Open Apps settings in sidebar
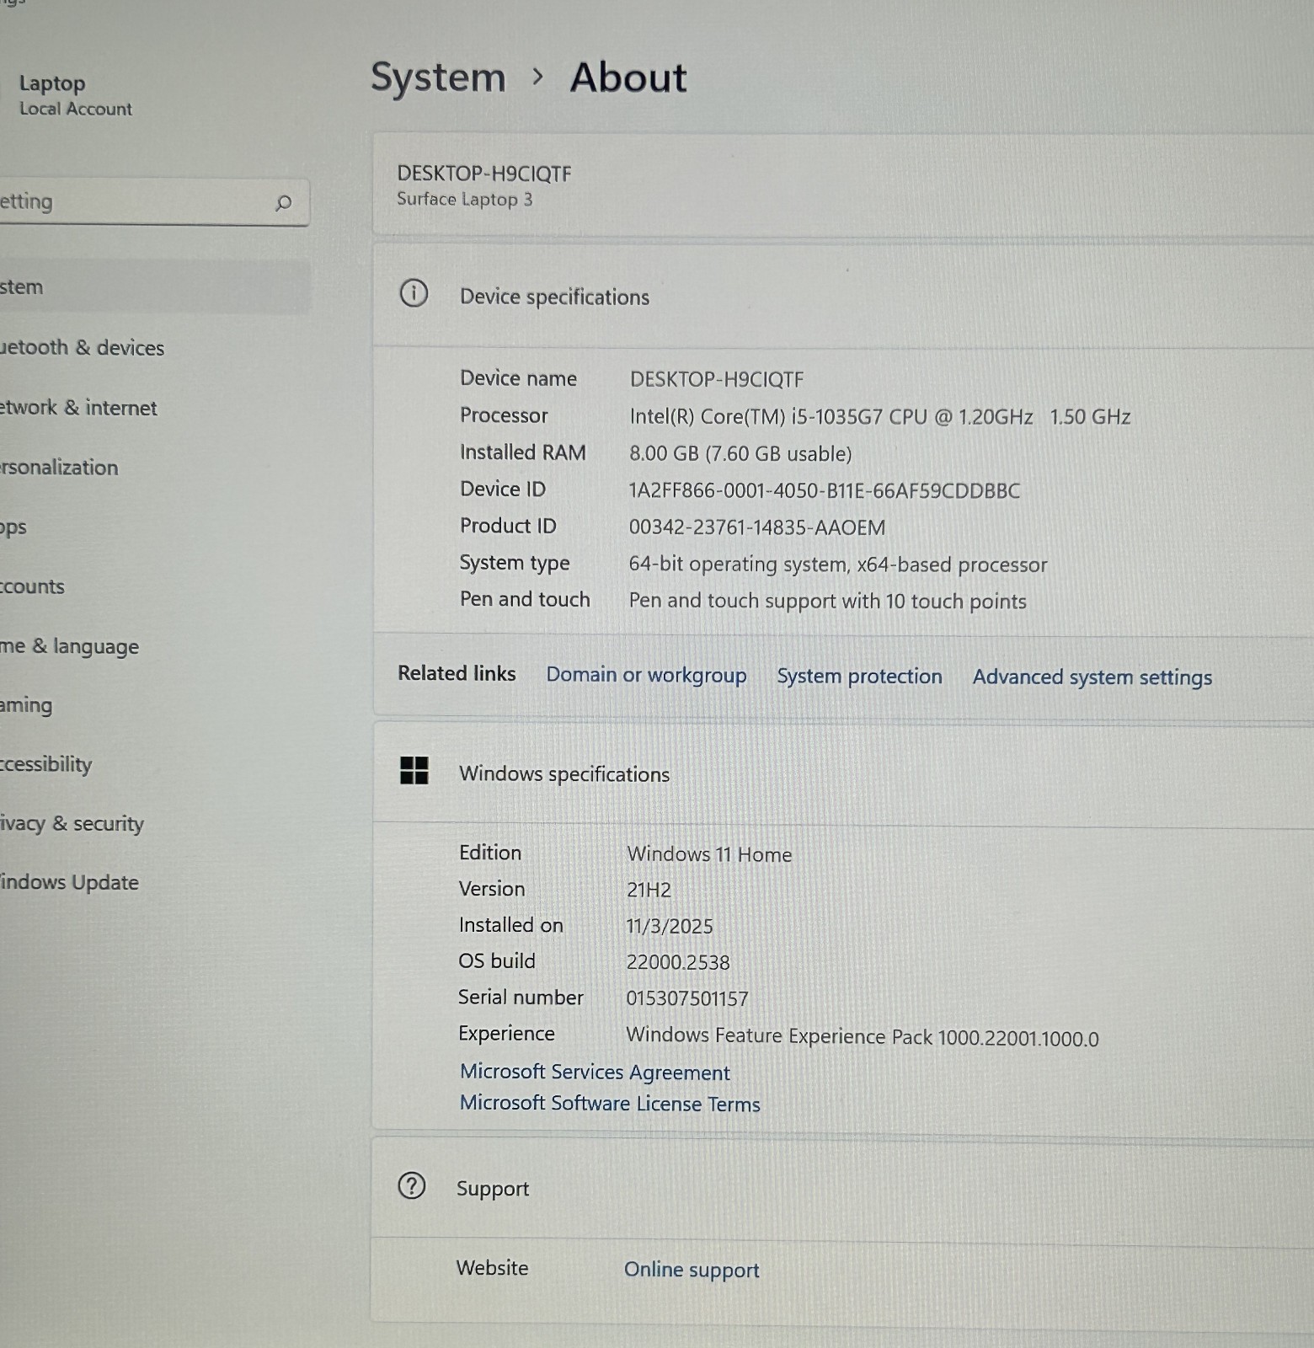This screenshot has width=1314, height=1348. 13,527
